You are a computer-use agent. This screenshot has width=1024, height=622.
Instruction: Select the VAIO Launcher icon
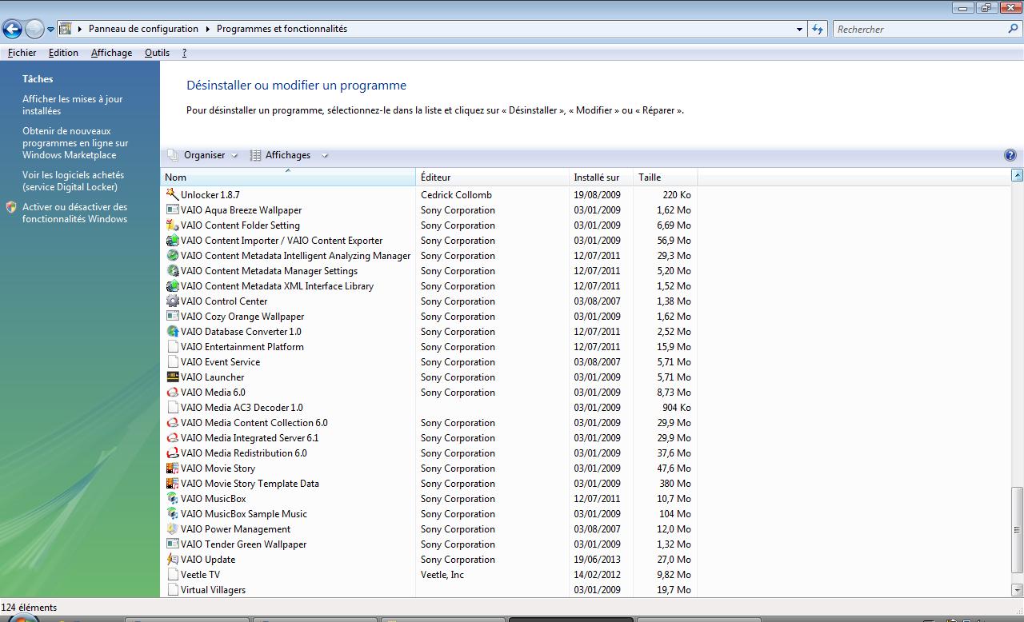click(x=172, y=377)
